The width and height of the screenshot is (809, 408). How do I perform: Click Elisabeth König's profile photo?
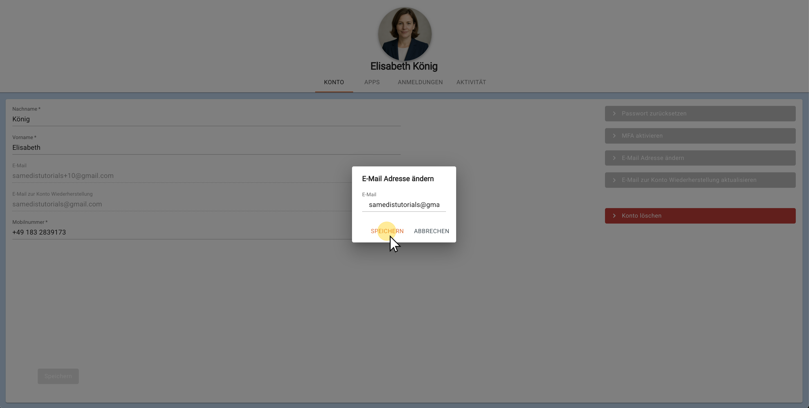(x=405, y=34)
